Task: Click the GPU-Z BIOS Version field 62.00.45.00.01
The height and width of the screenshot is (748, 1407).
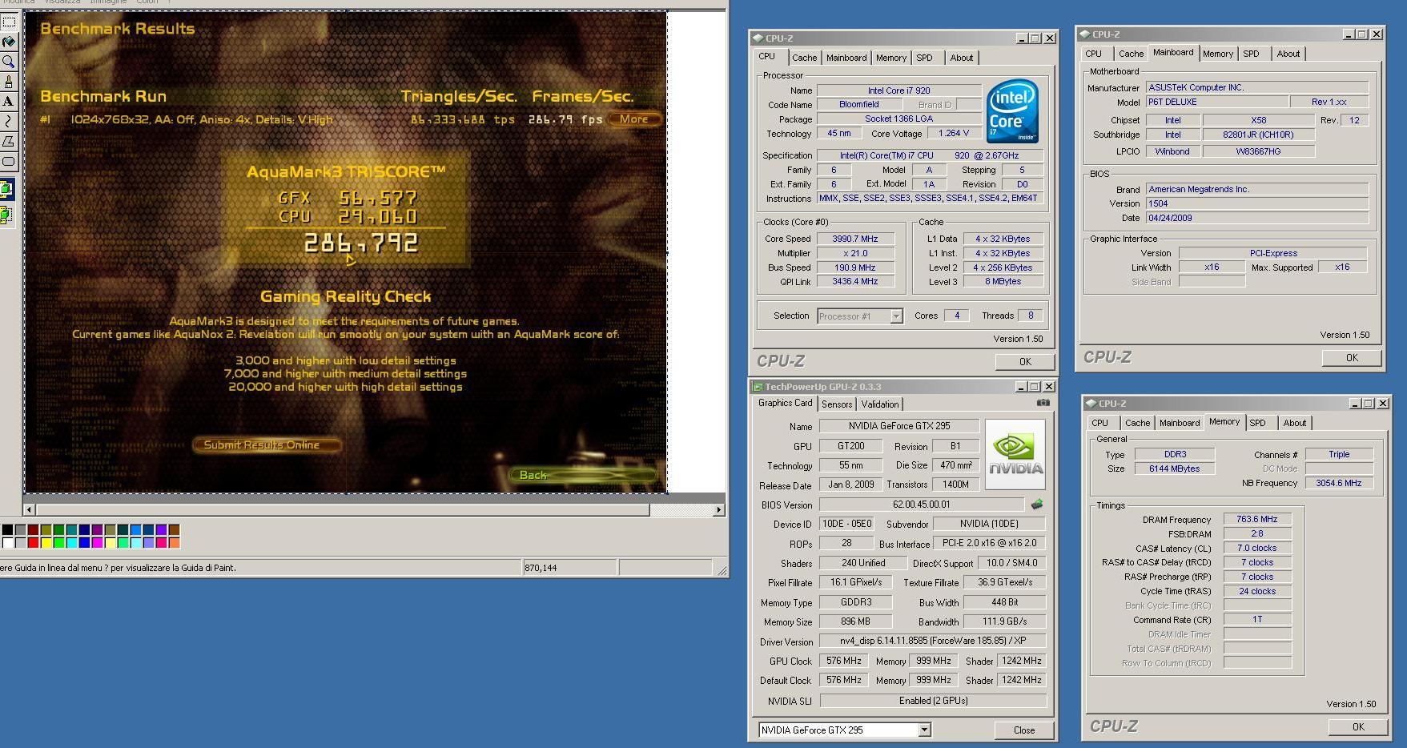Action: [x=921, y=505]
